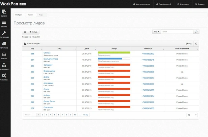Open the Фильтр filter button
Viewport: 208px width, 137px height.
[x=34, y=32]
